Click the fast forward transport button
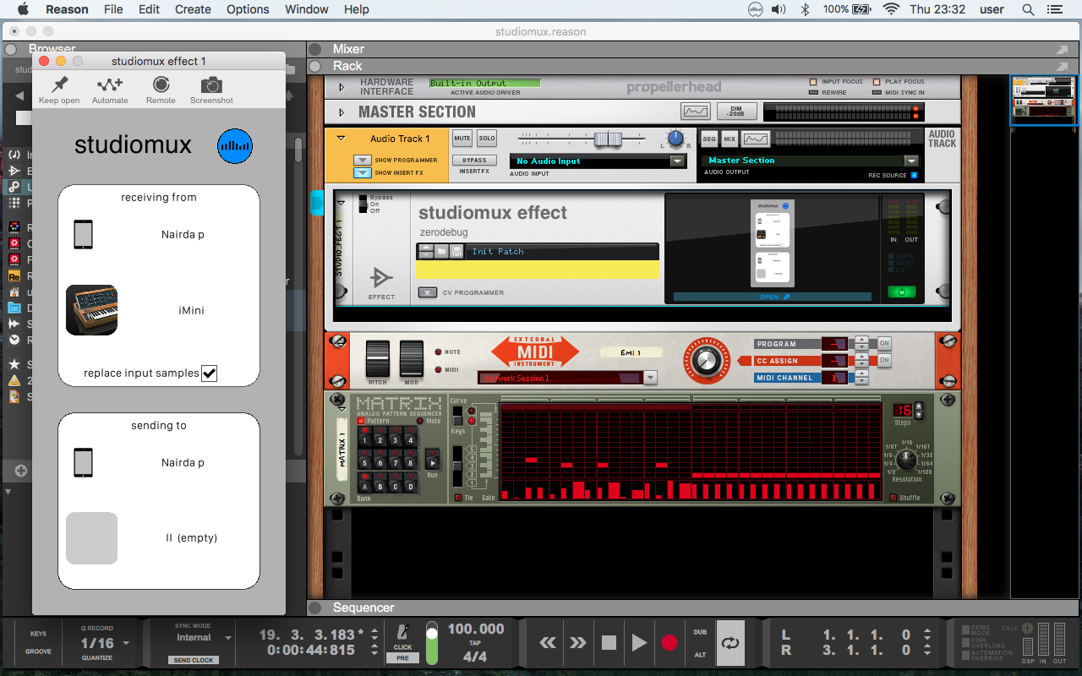The image size is (1082, 676). click(578, 643)
